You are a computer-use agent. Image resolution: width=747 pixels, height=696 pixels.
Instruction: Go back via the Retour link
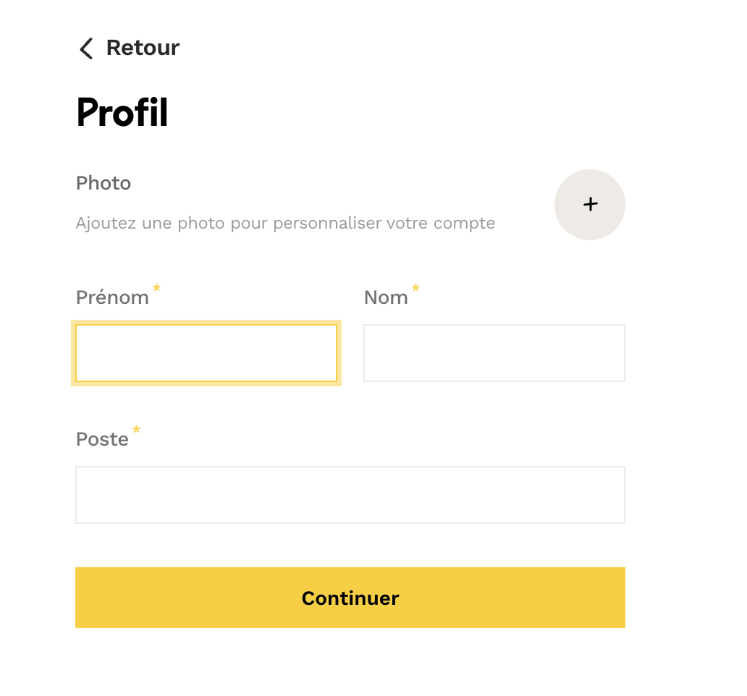coord(143,48)
